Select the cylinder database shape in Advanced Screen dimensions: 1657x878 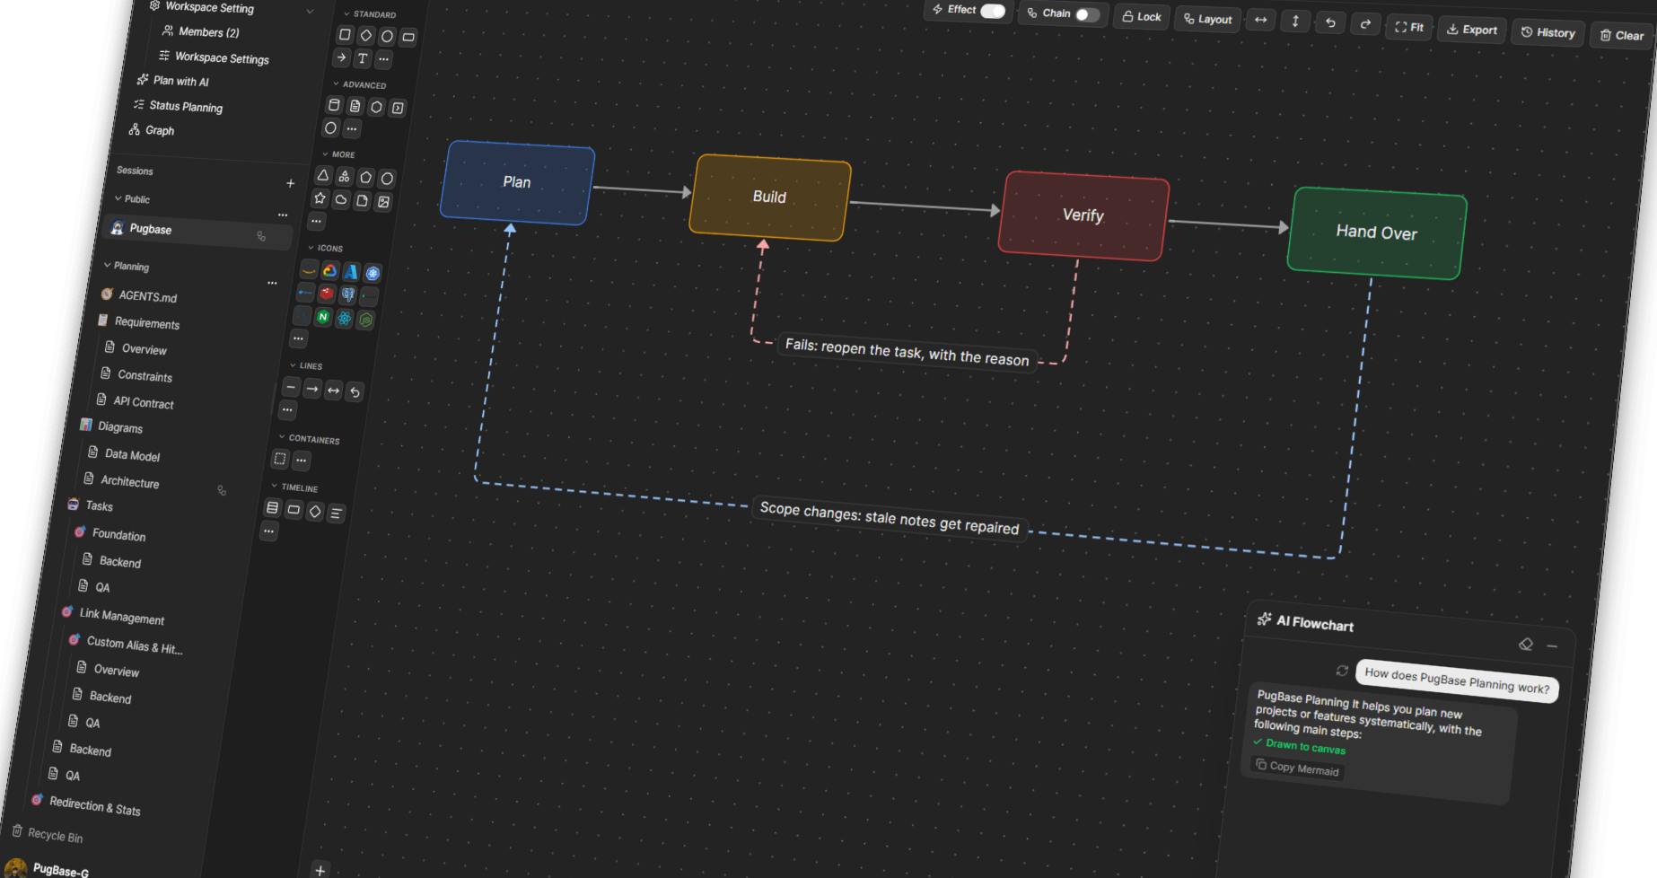tap(334, 105)
